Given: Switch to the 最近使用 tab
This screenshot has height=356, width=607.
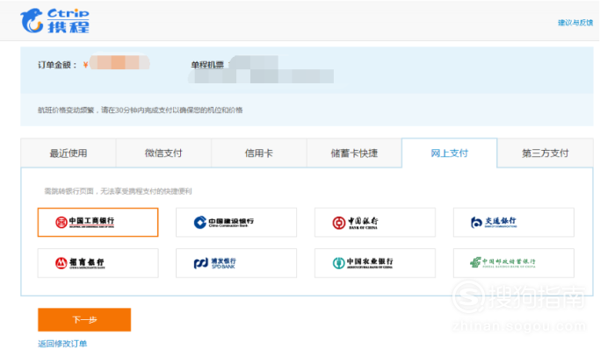Looking at the screenshot, I should click(x=69, y=153).
